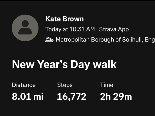Click the walking shoe activity icon
The image size is (155, 116).
(49, 40)
